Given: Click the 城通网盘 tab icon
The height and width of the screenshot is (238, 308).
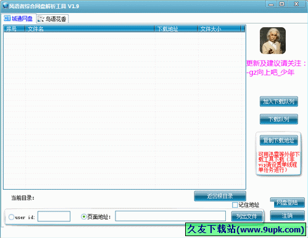Looking at the screenshot, I should pos(7,19).
